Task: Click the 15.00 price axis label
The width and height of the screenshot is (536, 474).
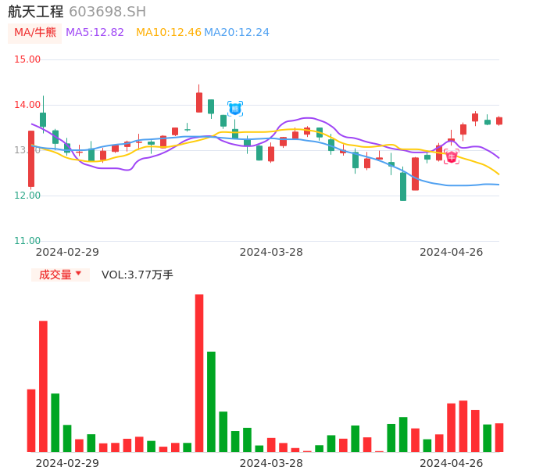Action: point(28,59)
